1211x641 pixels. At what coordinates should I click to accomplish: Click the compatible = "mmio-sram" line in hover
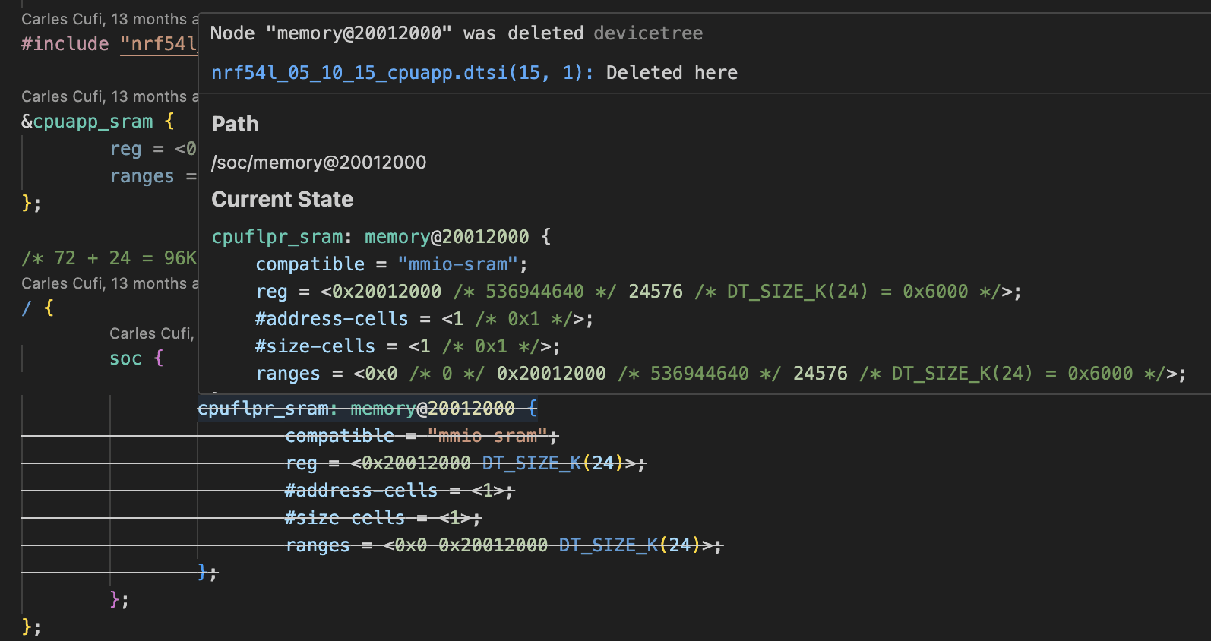click(391, 264)
